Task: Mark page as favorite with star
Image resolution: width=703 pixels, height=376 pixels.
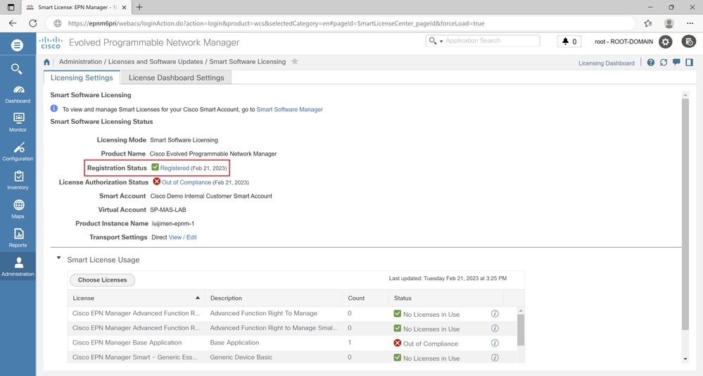Action: click(295, 61)
